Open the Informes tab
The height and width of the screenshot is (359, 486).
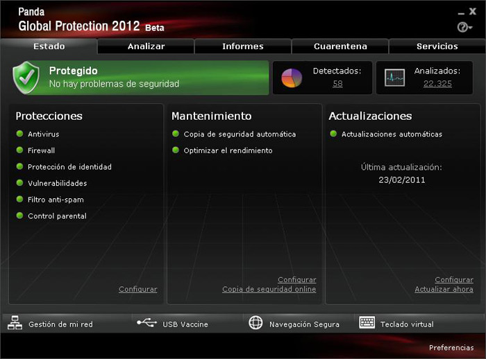click(243, 46)
